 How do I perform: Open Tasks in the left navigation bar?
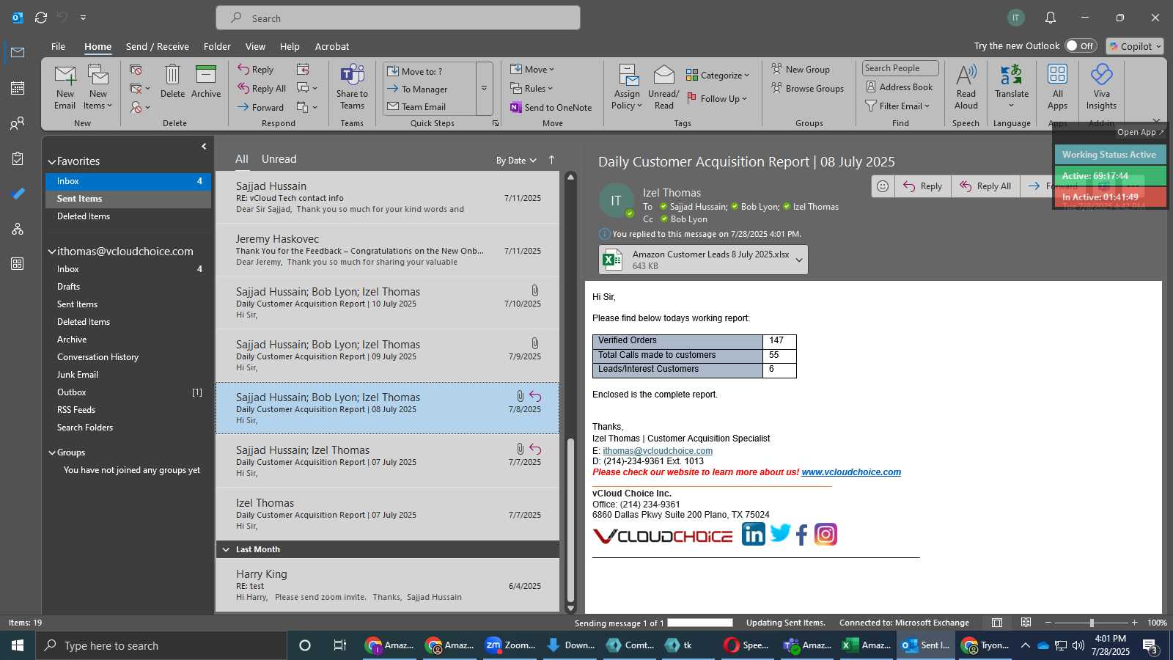(x=18, y=158)
